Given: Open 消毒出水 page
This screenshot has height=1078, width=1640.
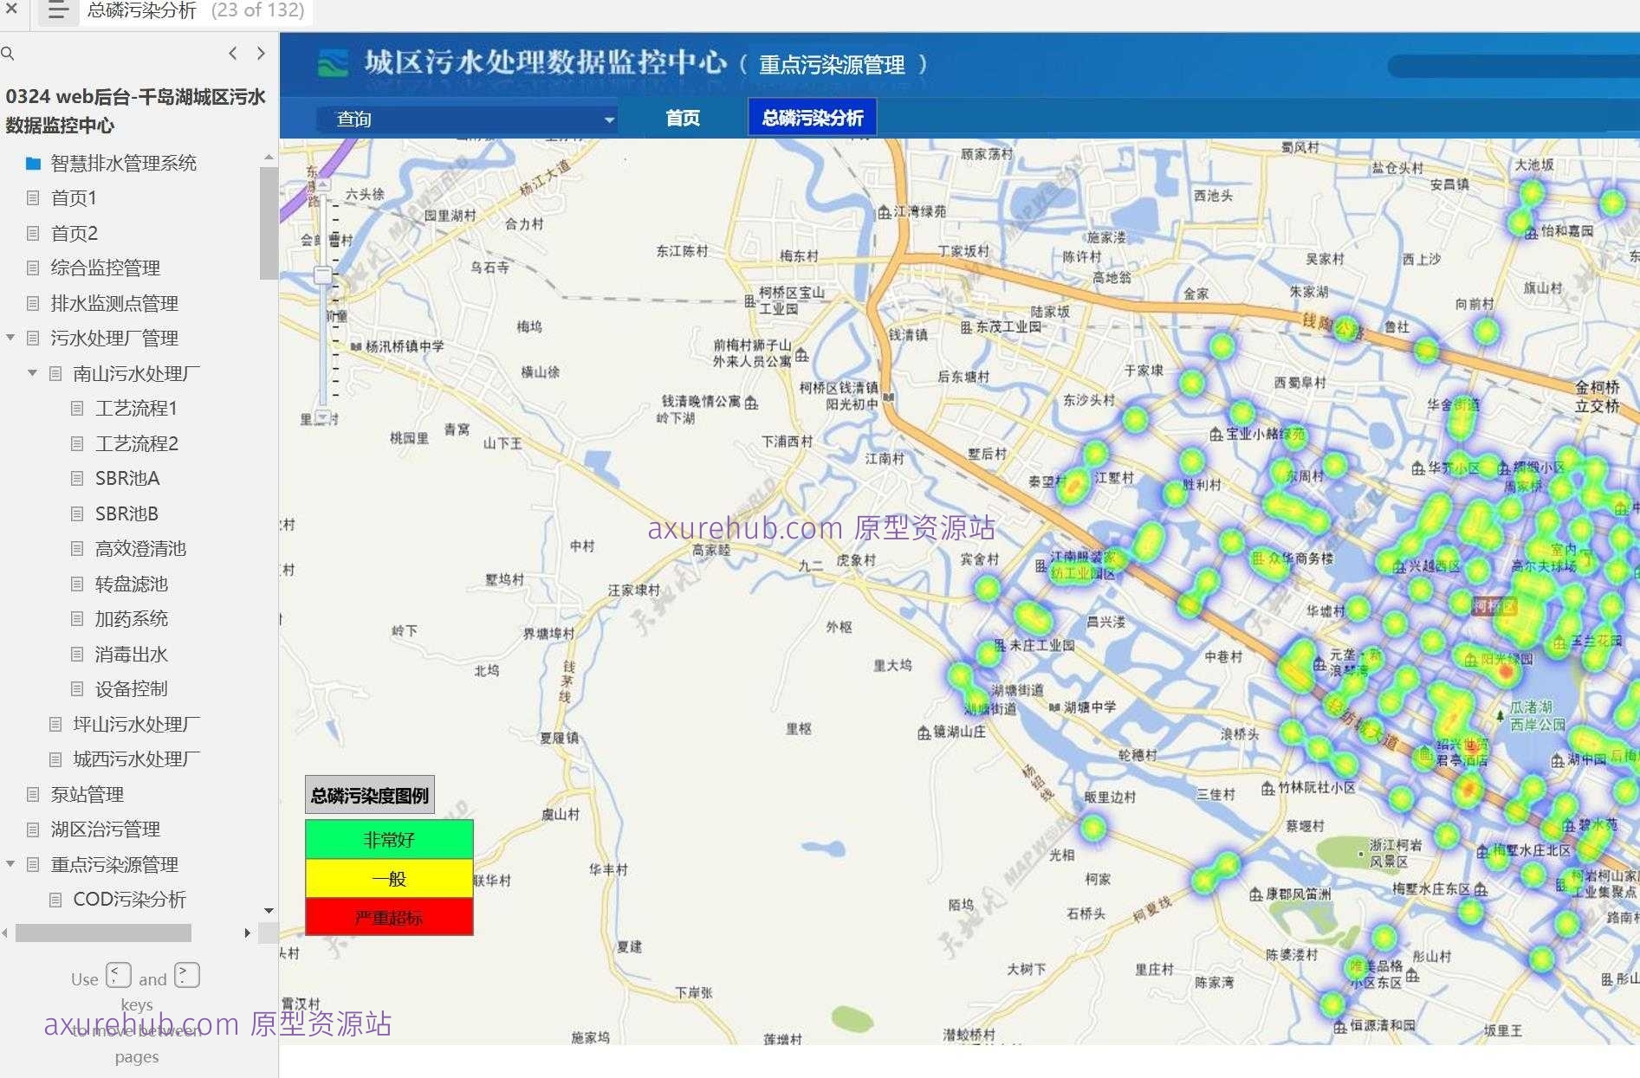Looking at the screenshot, I should 132,654.
